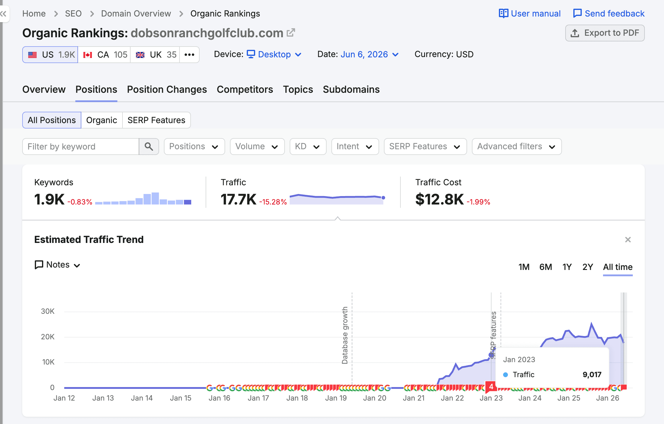Click the blue Traffic legend dot
The width and height of the screenshot is (664, 424).
[x=506, y=375]
